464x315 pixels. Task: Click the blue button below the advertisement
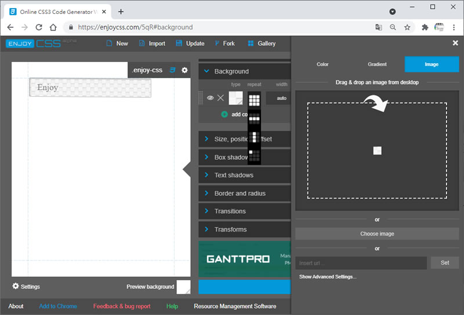244,287
